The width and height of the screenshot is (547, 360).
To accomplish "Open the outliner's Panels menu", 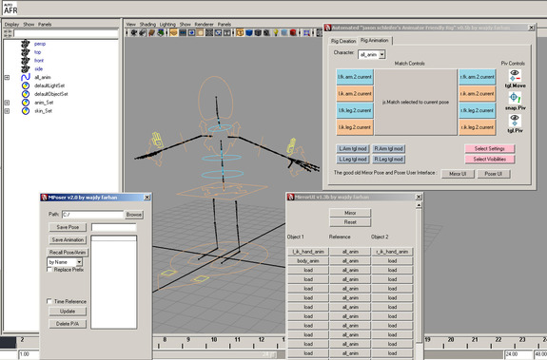I will pyautogui.click(x=45, y=25).
